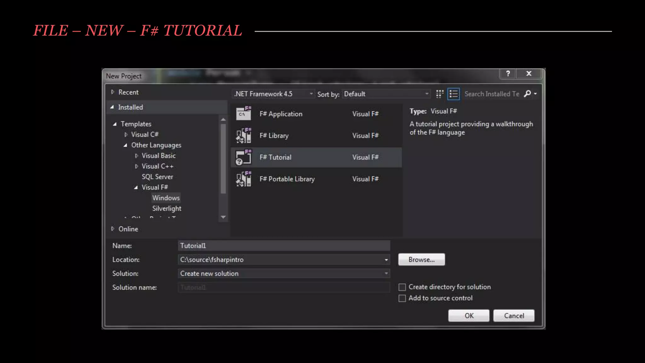Click the Browse... button
Viewport: 645px width, 363px height.
click(x=421, y=260)
